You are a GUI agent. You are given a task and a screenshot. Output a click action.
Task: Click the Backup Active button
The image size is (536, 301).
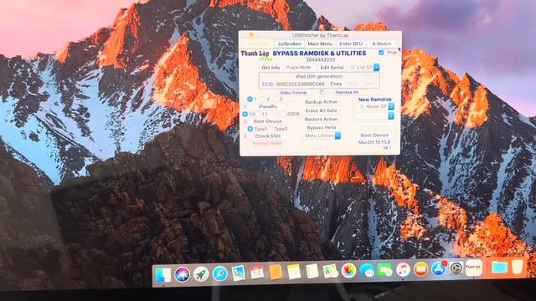click(321, 102)
